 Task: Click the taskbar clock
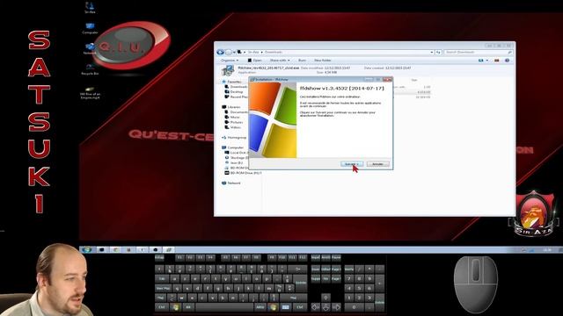pos(547,249)
